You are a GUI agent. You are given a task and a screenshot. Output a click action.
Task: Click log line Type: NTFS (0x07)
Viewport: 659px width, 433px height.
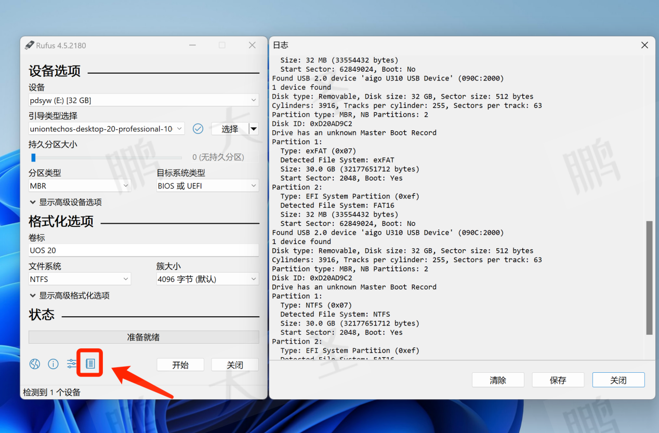[x=316, y=305]
